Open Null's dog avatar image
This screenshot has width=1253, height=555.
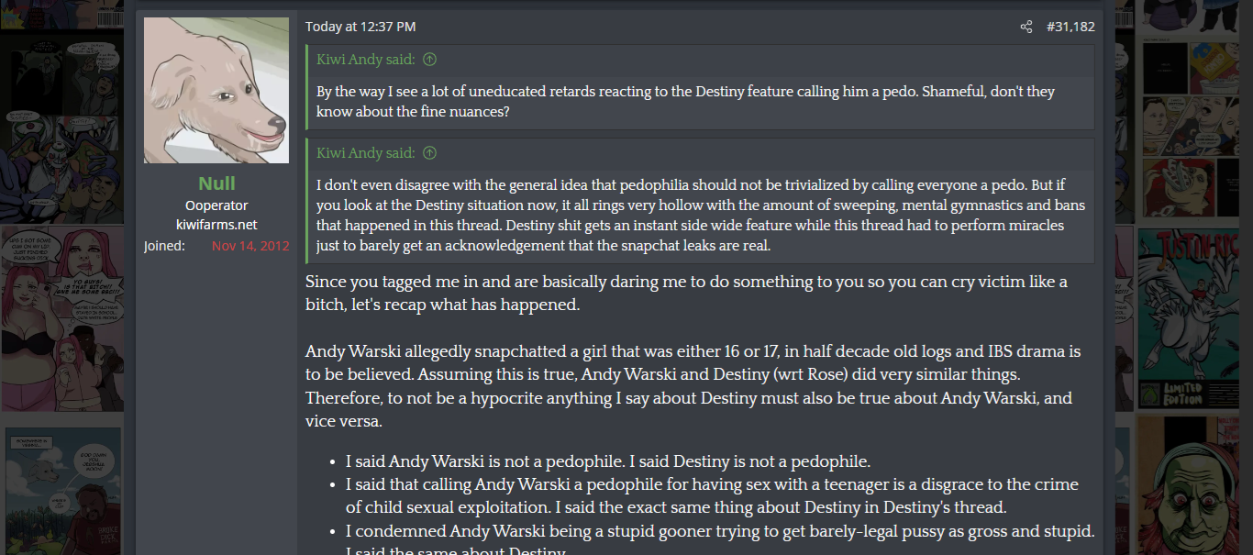pyautogui.click(x=216, y=90)
